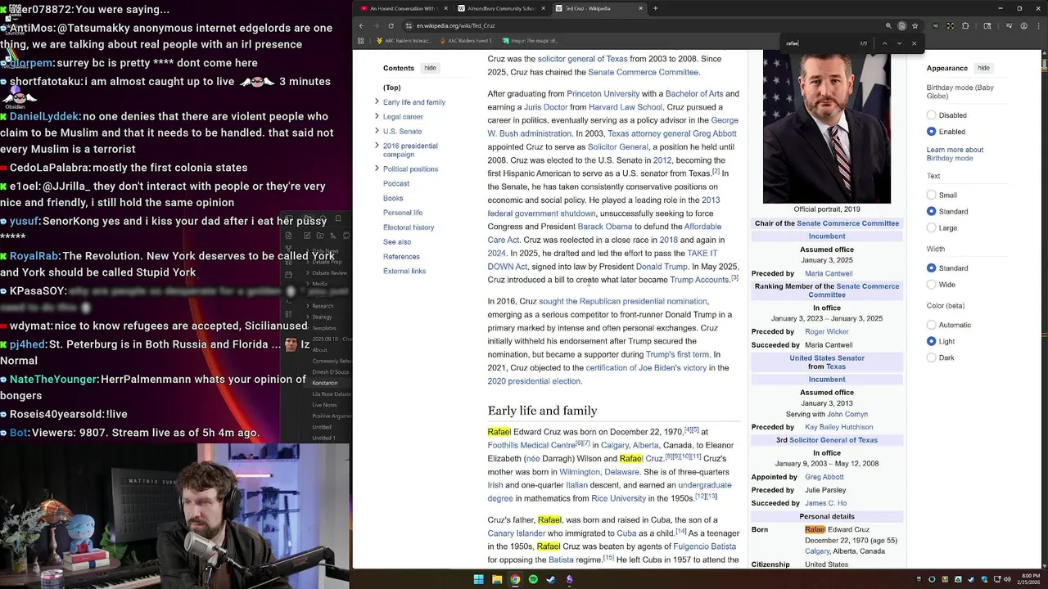Open the zoom magnifier icon in address bar
Image resolution: width=1048 pixels, height=589 pixels.
point(888,25)
